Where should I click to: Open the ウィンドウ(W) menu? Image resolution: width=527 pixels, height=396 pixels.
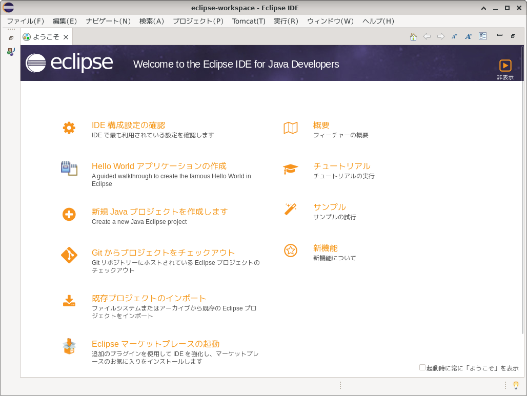coord(330,21)
